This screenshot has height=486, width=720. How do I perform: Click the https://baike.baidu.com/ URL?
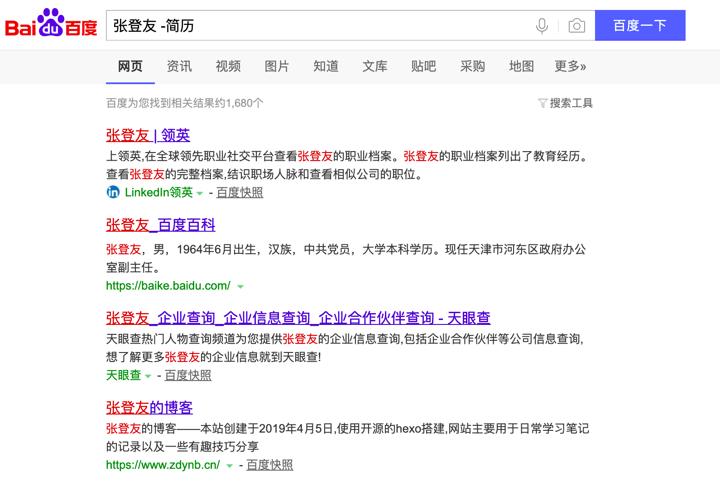(168, 286)
